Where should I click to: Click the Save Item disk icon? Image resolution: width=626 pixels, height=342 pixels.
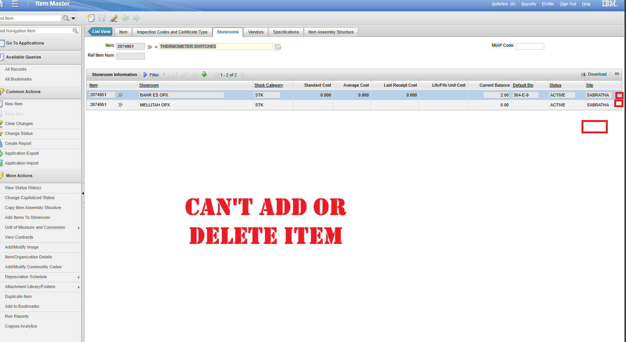pos(102,18)
